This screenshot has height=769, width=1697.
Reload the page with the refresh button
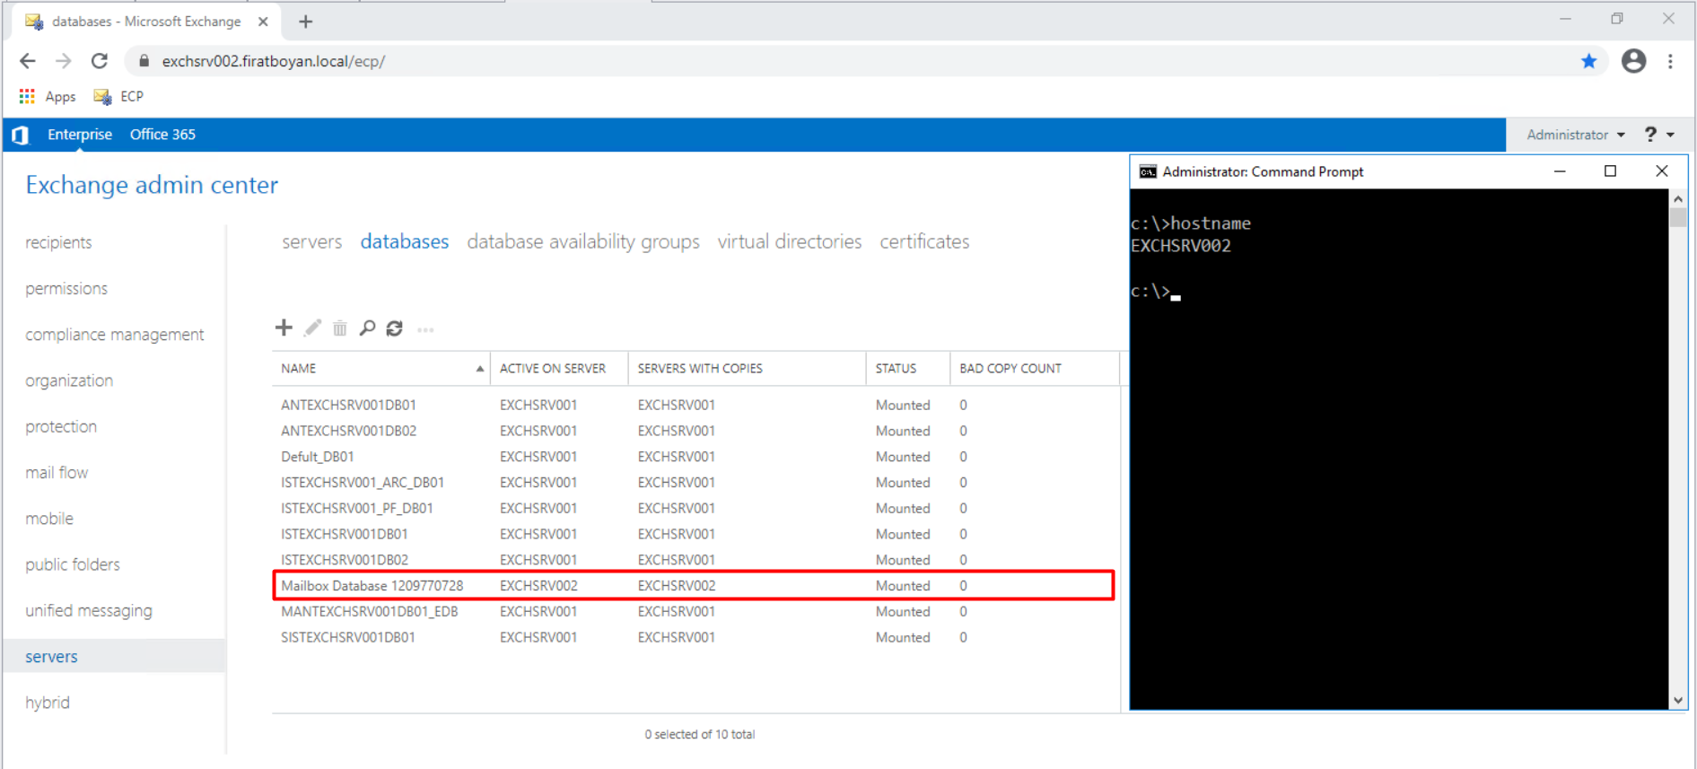100,61
